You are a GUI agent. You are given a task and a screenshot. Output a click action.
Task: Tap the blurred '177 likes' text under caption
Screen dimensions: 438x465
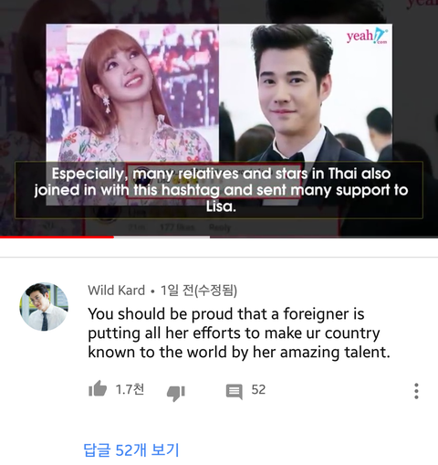[177, 227]
